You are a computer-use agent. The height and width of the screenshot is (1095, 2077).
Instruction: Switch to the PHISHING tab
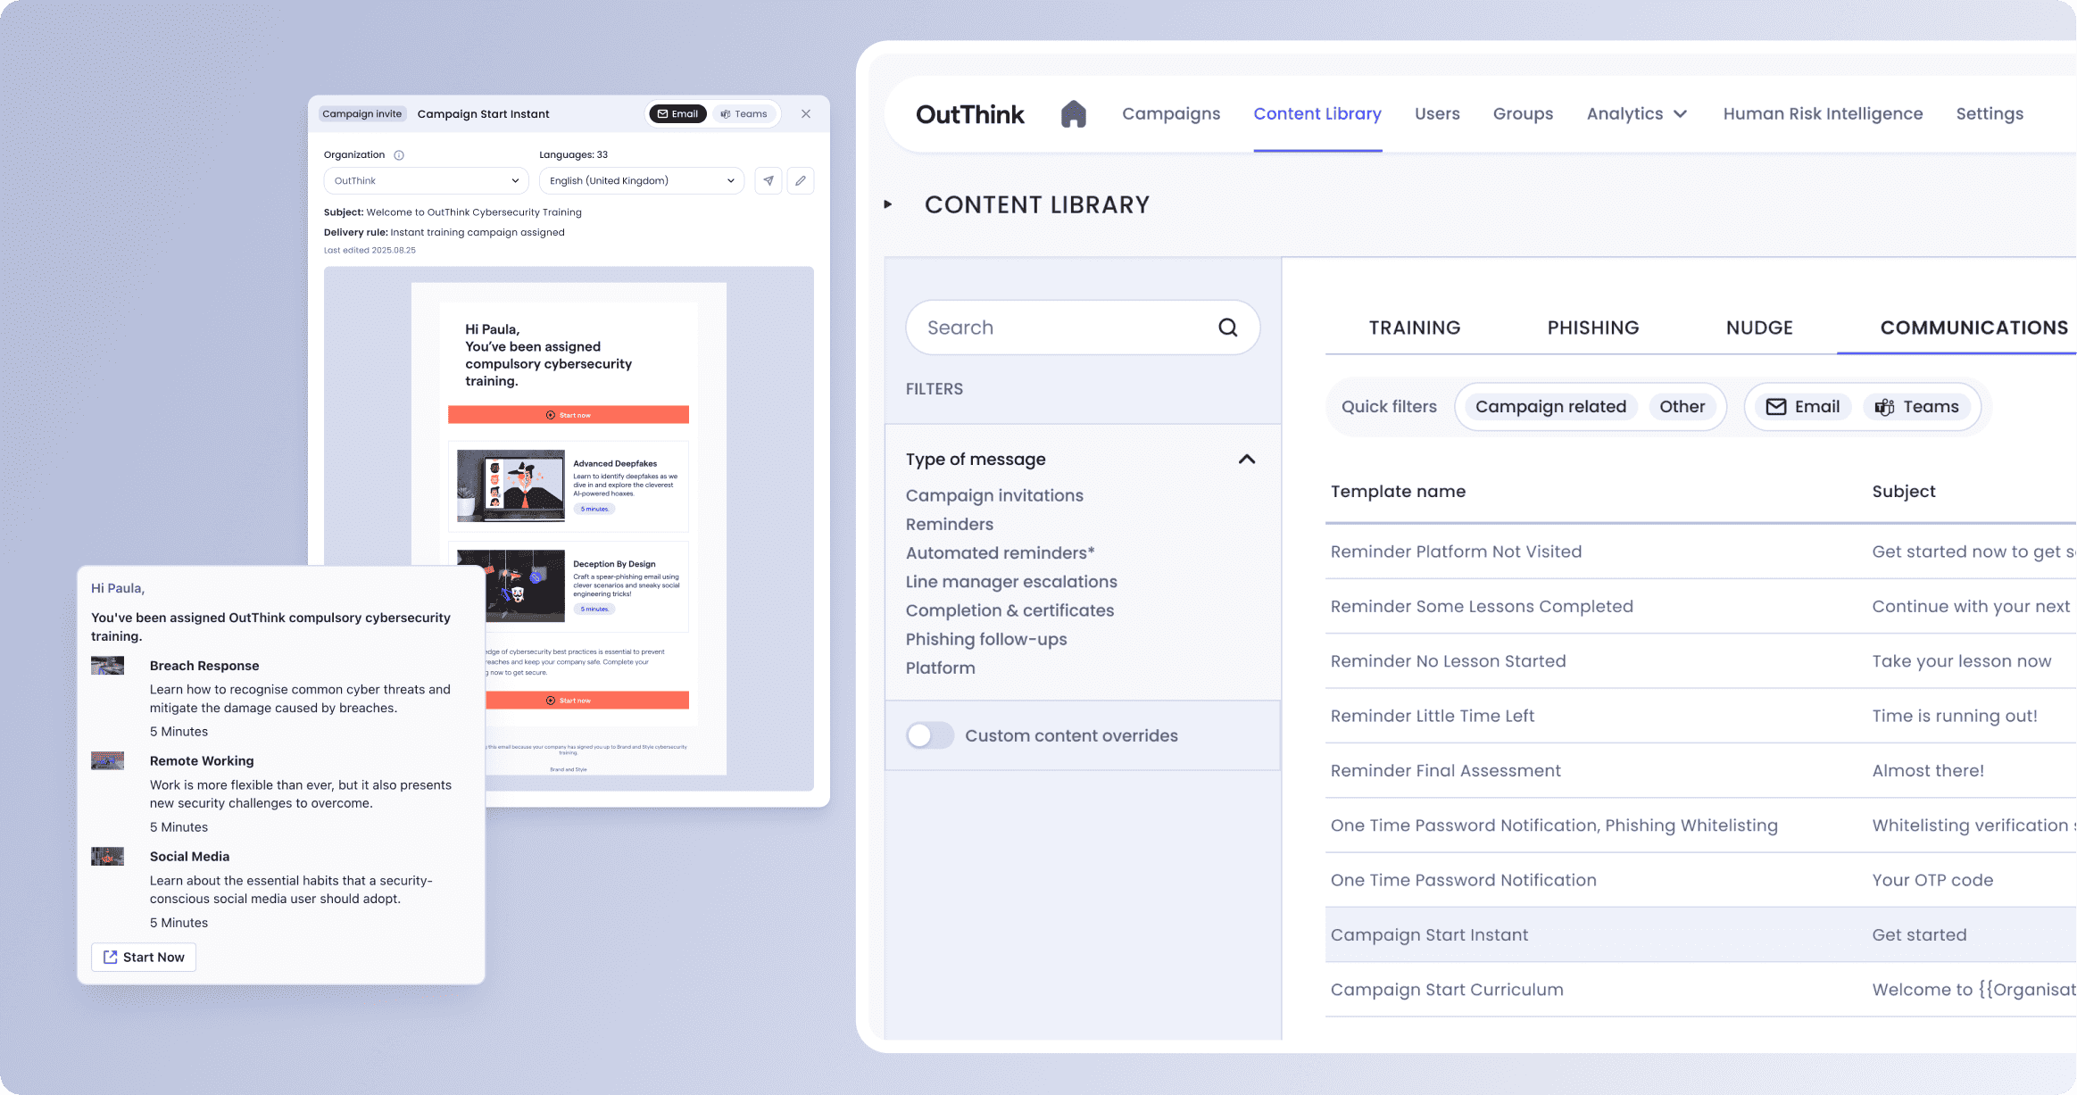coord(1592,328)
